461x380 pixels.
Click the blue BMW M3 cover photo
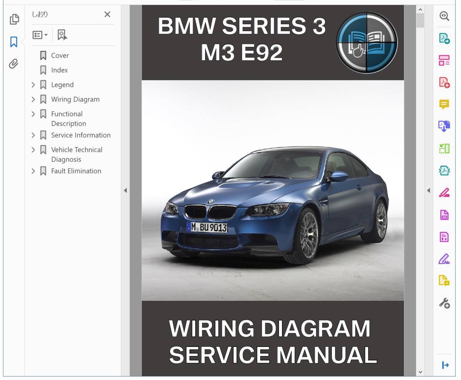tap(273, 190)
